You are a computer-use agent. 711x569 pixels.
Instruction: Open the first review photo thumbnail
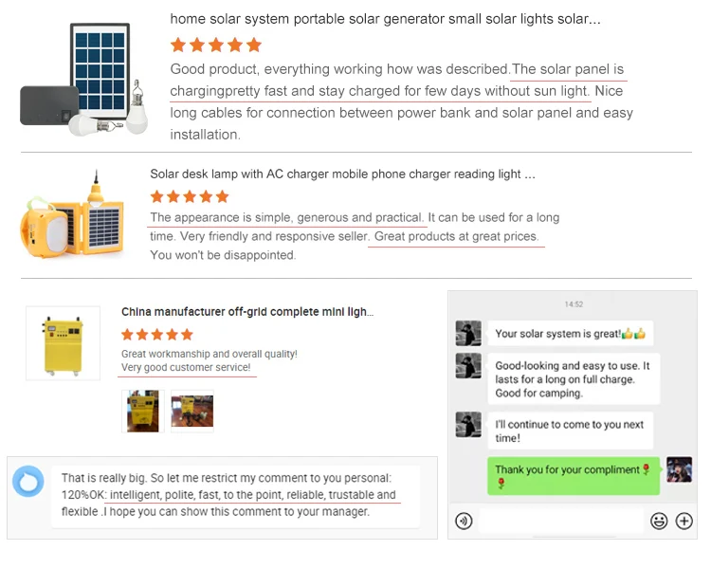coord(143,411)
